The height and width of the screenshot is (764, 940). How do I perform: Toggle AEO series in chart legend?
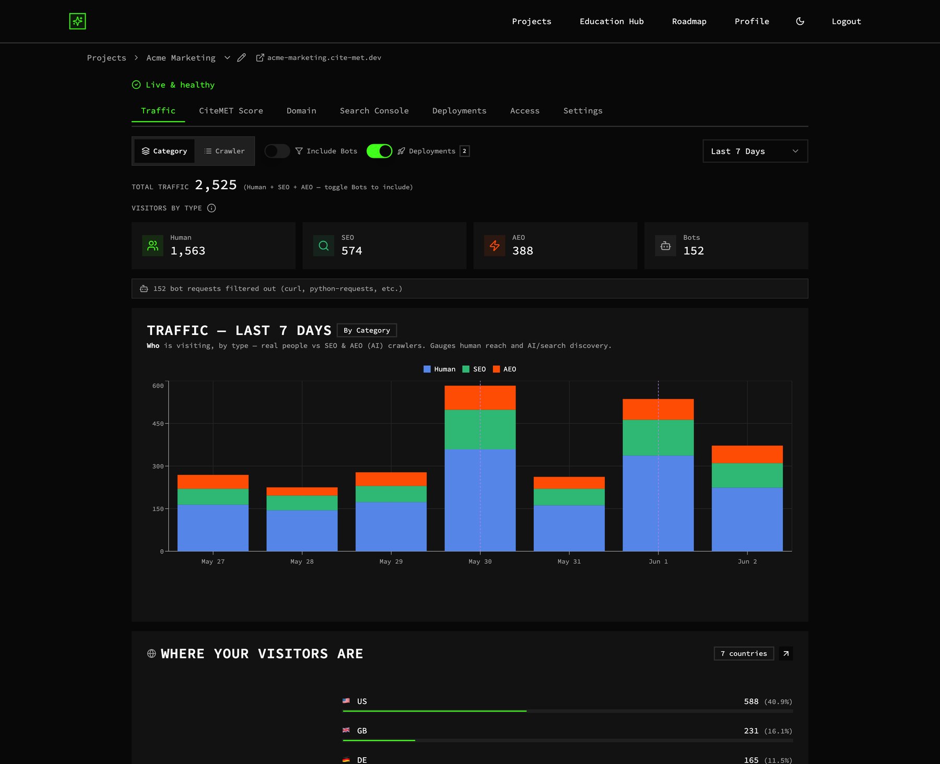point(504,369)
